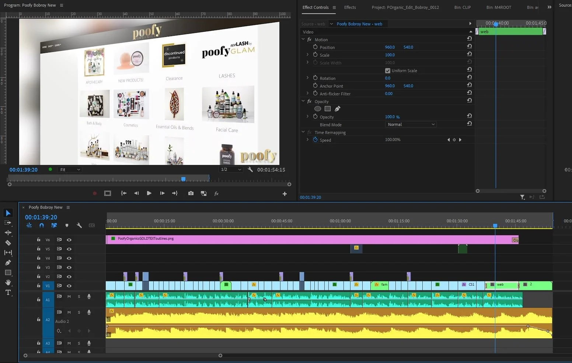Viewport: 572px width, 363px height.
Task: Toggle insert sequences as nests icon
Action: click(29, 225)
